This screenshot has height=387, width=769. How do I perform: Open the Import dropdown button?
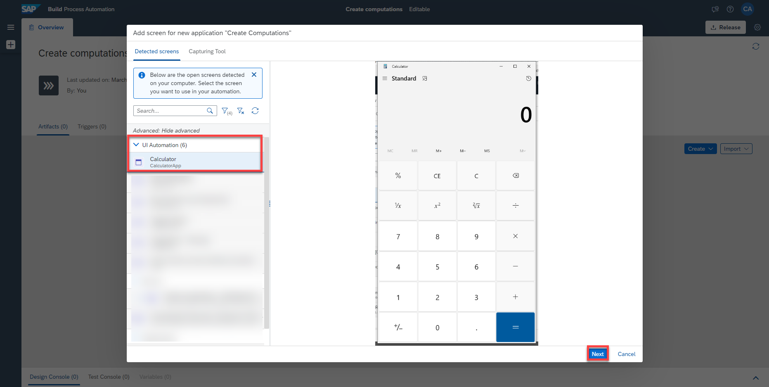(736, 149)
